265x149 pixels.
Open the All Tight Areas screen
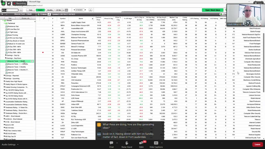point(12,32)
